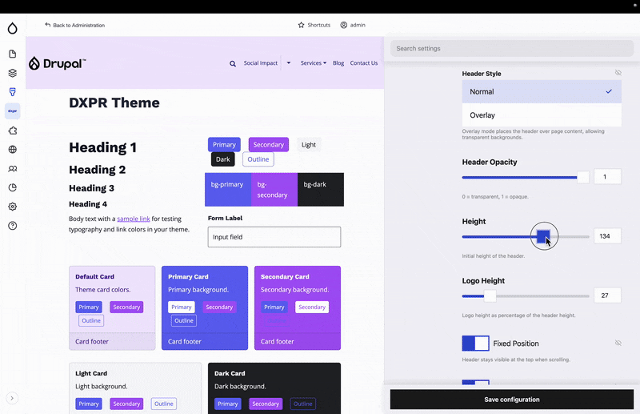Focus the Search settings field
Screen dimensions: 640x414
point(512,48)
